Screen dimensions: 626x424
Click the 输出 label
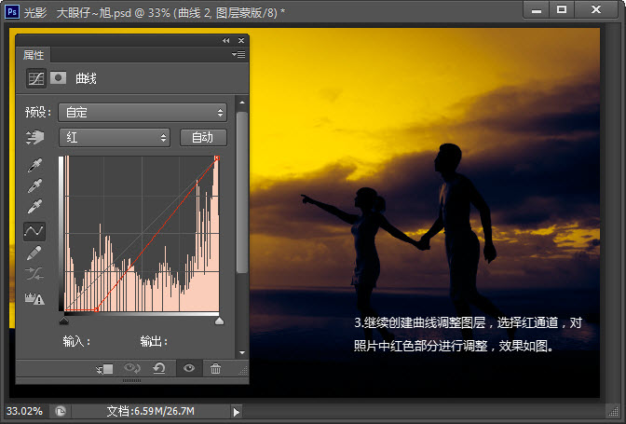154,341
